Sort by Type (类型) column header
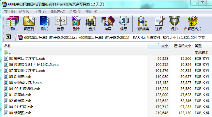 [203, 46]
